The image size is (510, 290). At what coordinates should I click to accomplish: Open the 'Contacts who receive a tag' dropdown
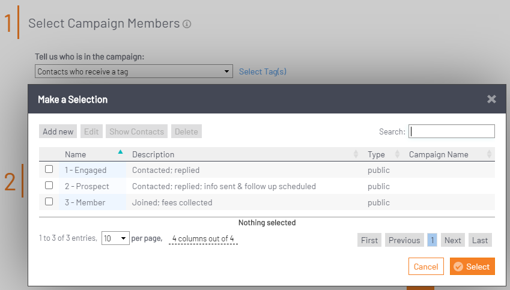(x=134, y=71)
